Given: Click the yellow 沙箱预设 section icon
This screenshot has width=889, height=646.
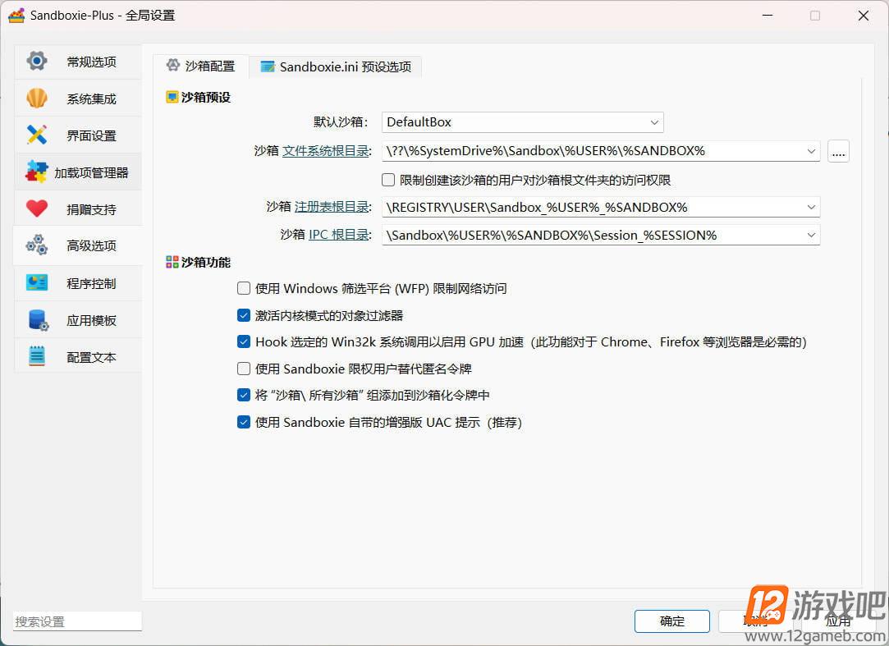Looking at the screenshot, I should [172, 97].
